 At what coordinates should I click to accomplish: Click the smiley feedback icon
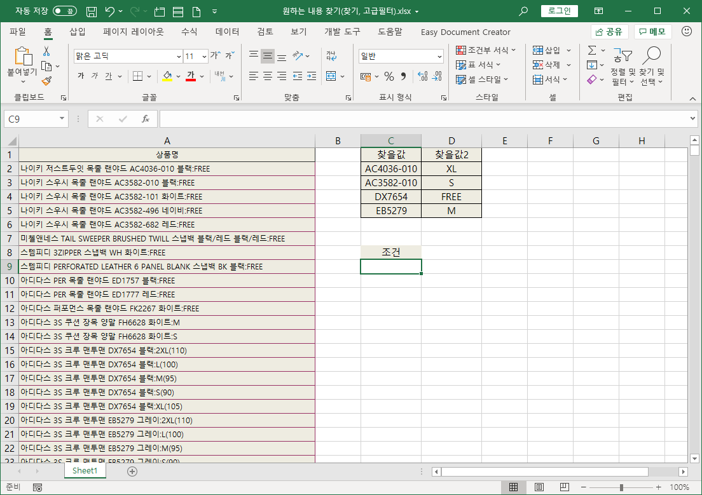coord(686,31)
